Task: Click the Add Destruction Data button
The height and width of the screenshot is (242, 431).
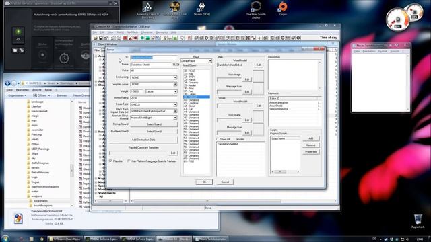Action: click(x=143, y=140)
